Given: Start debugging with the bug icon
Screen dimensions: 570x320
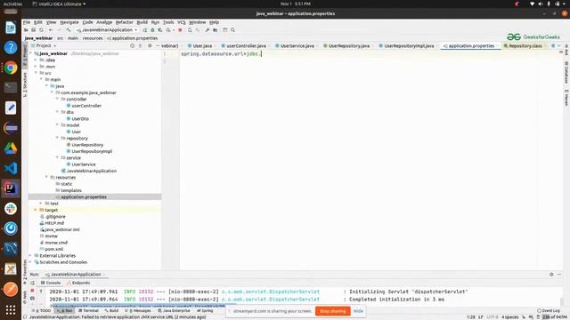Looking at the screenshot, I should point(152,30).
